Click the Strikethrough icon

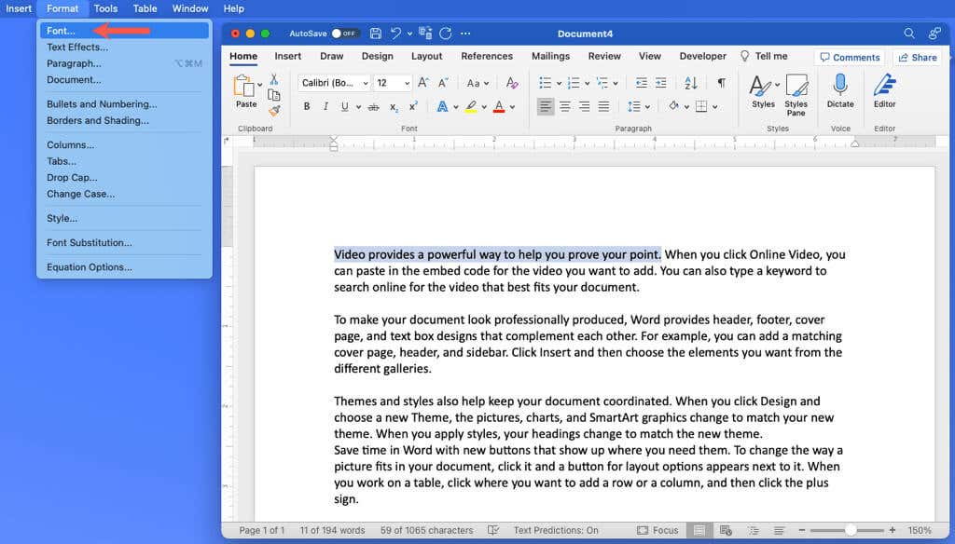click(373, 107)
